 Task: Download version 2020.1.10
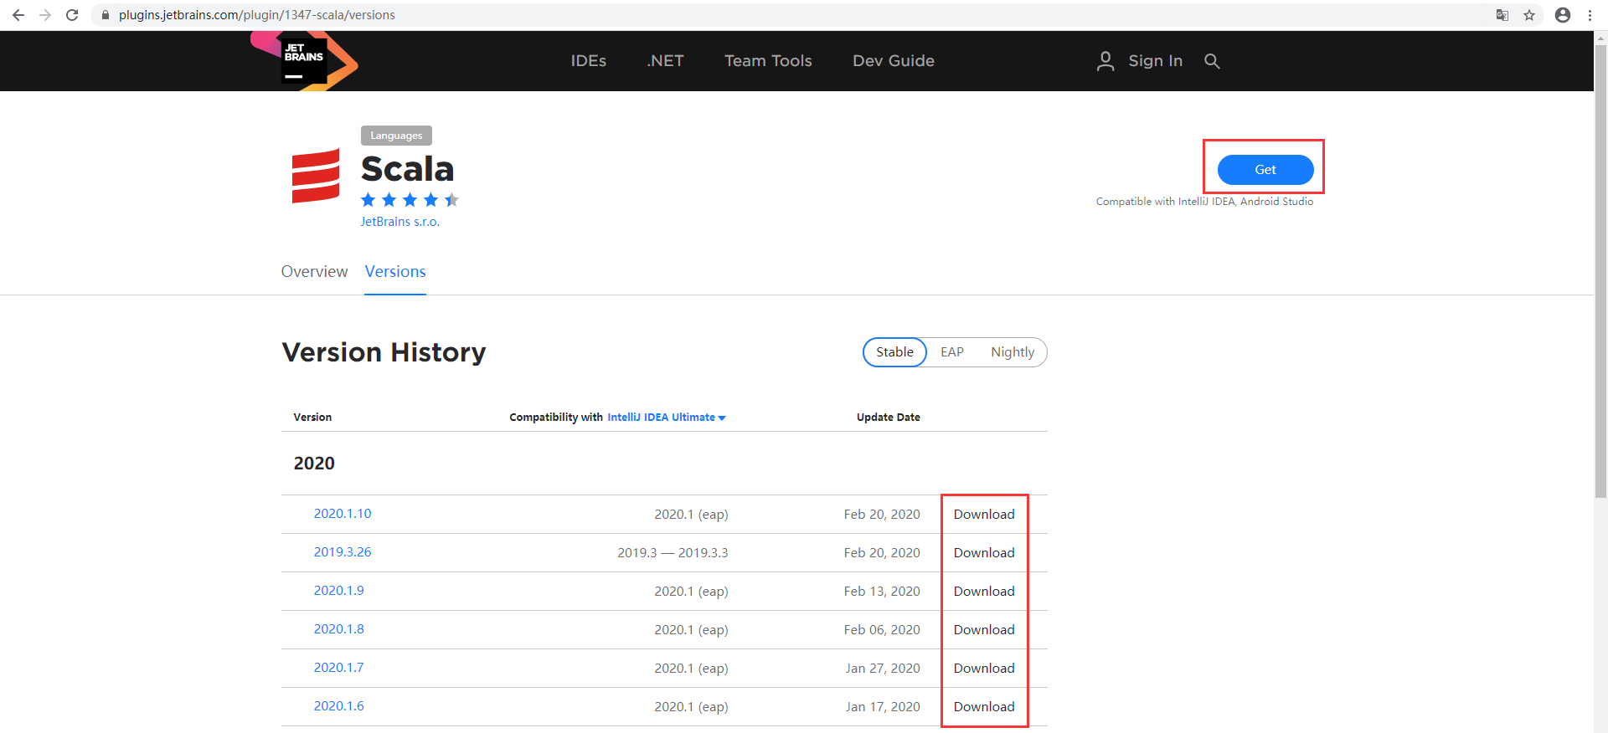[x=984, y=515]
